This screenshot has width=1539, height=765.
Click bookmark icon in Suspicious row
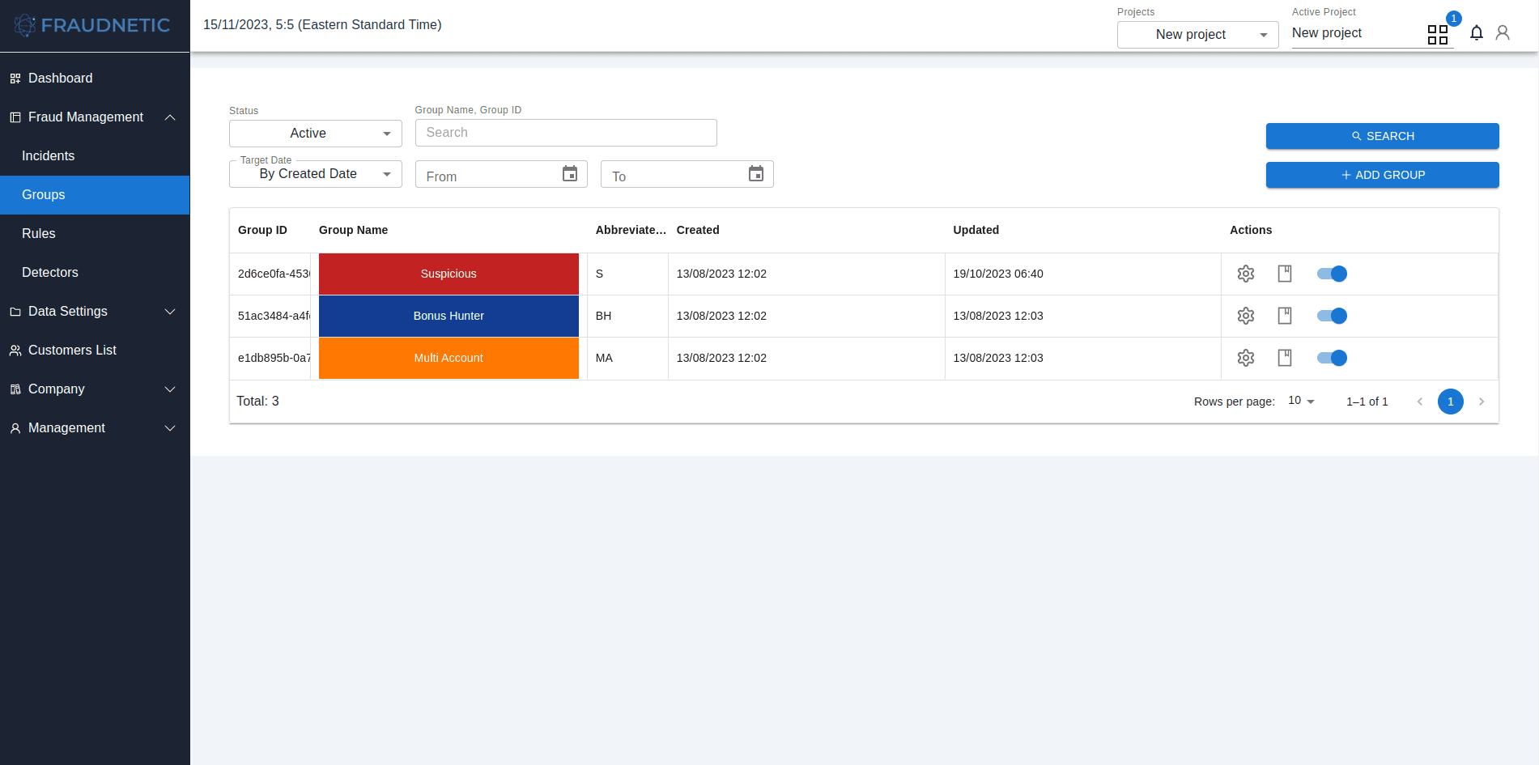[x=1285, y=274]
